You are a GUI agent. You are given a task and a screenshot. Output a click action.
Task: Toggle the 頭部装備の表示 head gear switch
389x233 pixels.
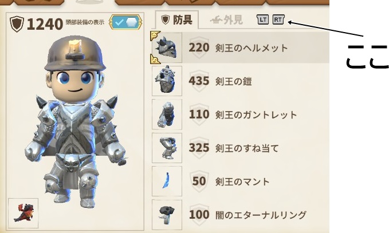pyautogui.click(x=125, y=22)
